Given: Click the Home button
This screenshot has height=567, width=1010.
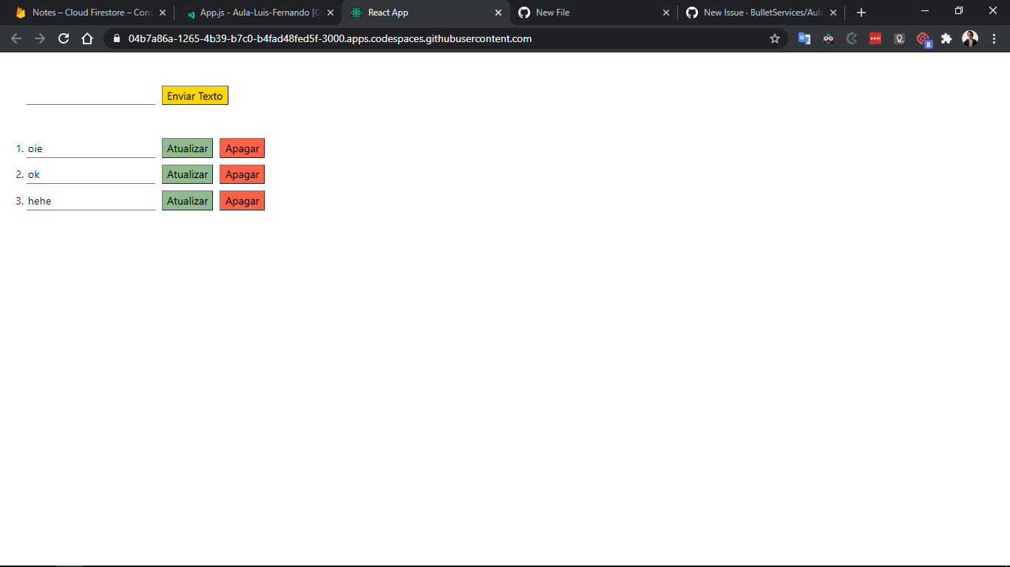Looking at the screenshot, I should coord(88,38).
